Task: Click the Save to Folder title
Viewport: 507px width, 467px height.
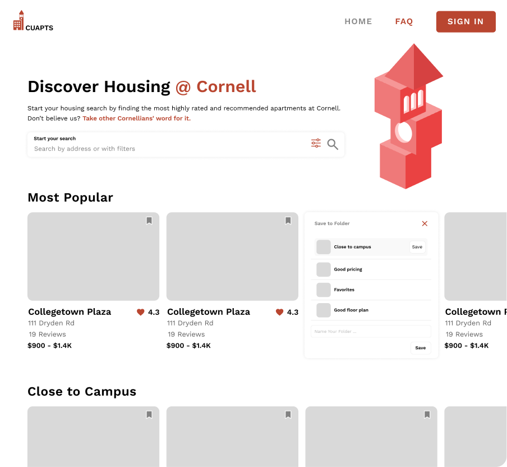Action: [x=332, y=223]
